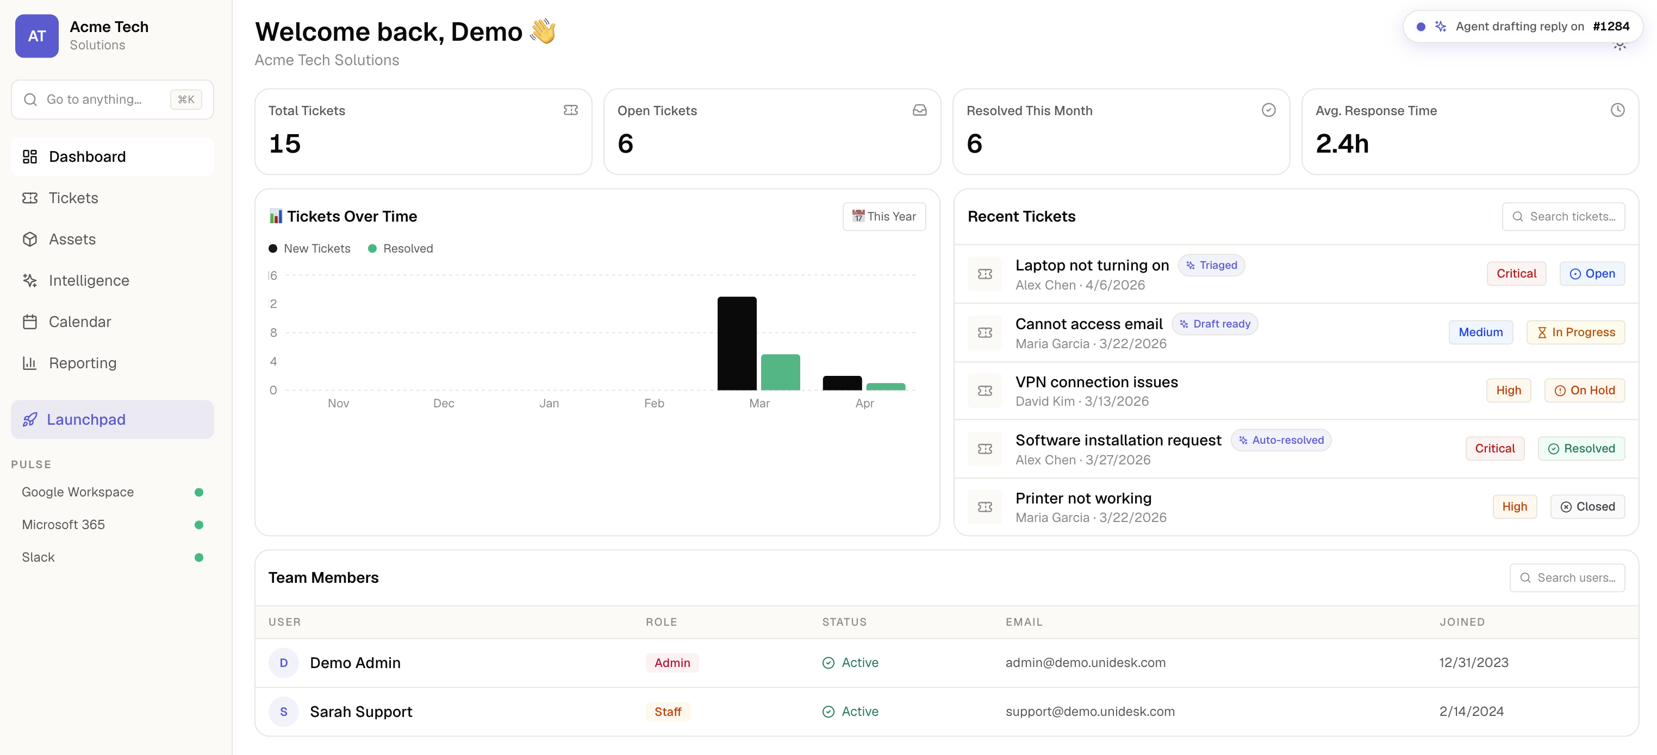This screenshot has height=755, width=1657.
Task: Click the ticket icon beside VPN connection issues
Action: click(985, 391)
